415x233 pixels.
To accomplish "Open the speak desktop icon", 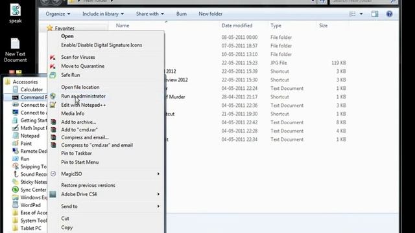I will pyautogui.click(x=16, y=13).
